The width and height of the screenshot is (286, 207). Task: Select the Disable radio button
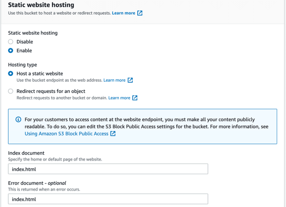(11, 42)
